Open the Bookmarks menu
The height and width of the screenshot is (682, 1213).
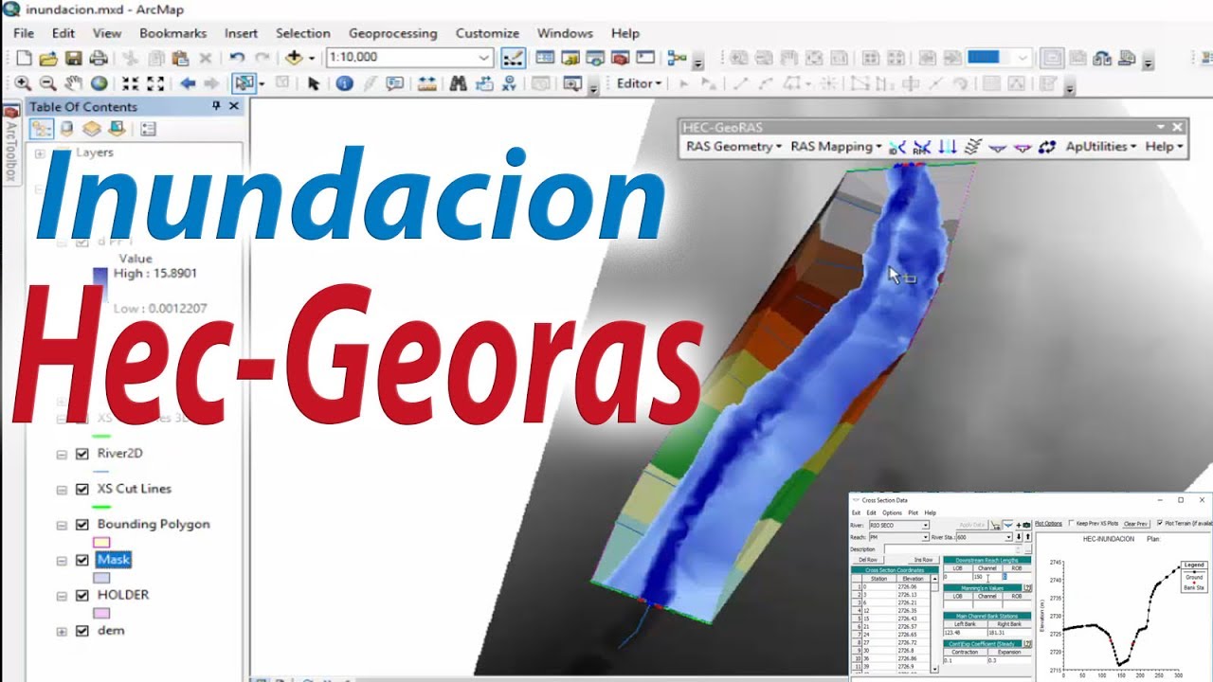tap(172, 33)
